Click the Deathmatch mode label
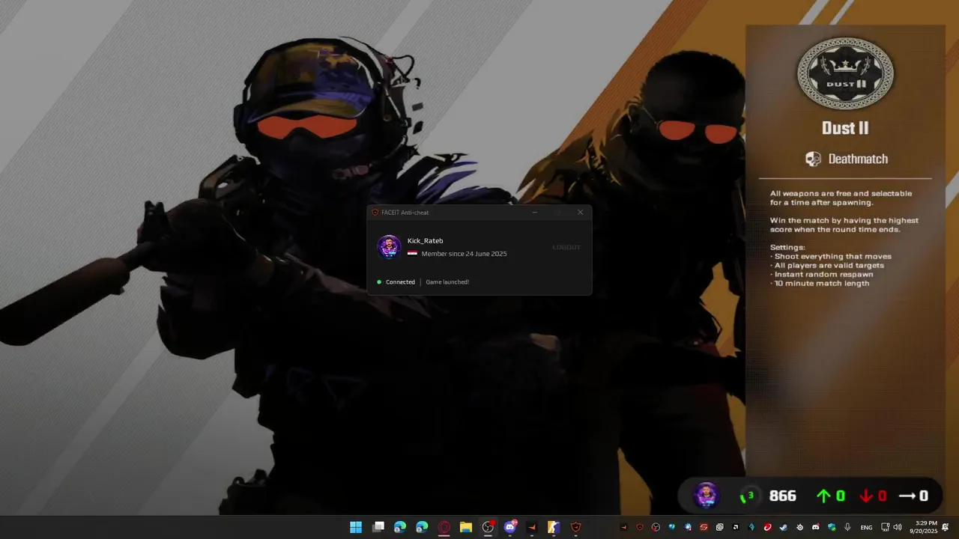 858,159
